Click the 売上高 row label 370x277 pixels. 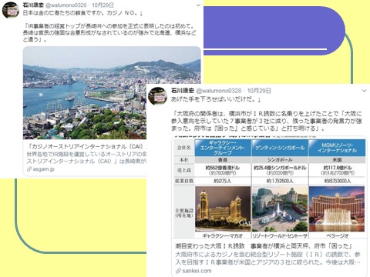pos(184,170)
